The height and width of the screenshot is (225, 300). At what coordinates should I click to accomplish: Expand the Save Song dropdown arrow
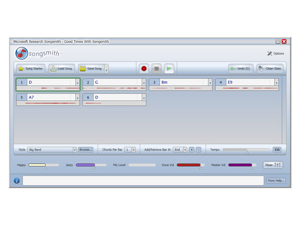pos(106,69)
